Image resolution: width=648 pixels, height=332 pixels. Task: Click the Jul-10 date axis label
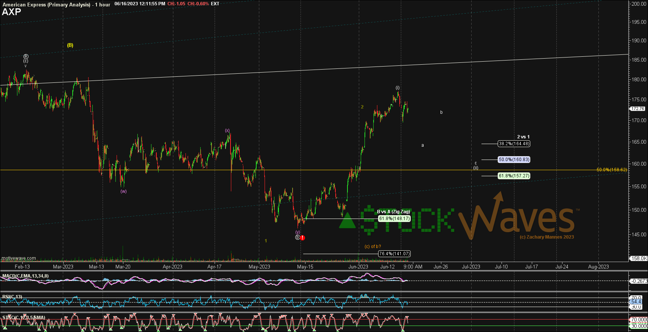pyautogui.click(x=502, y=267)
